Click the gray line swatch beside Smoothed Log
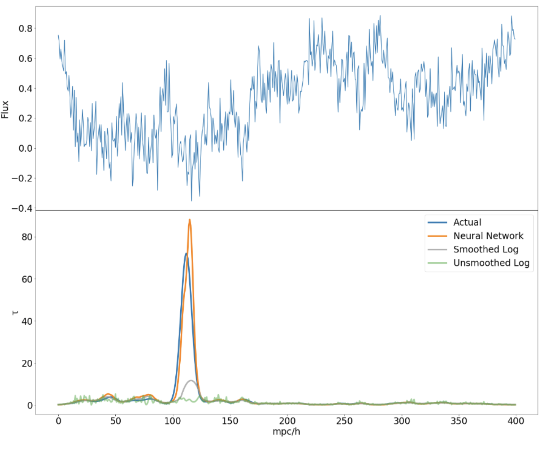This screenshot has height=449, width=553. [x=437, y=250]
